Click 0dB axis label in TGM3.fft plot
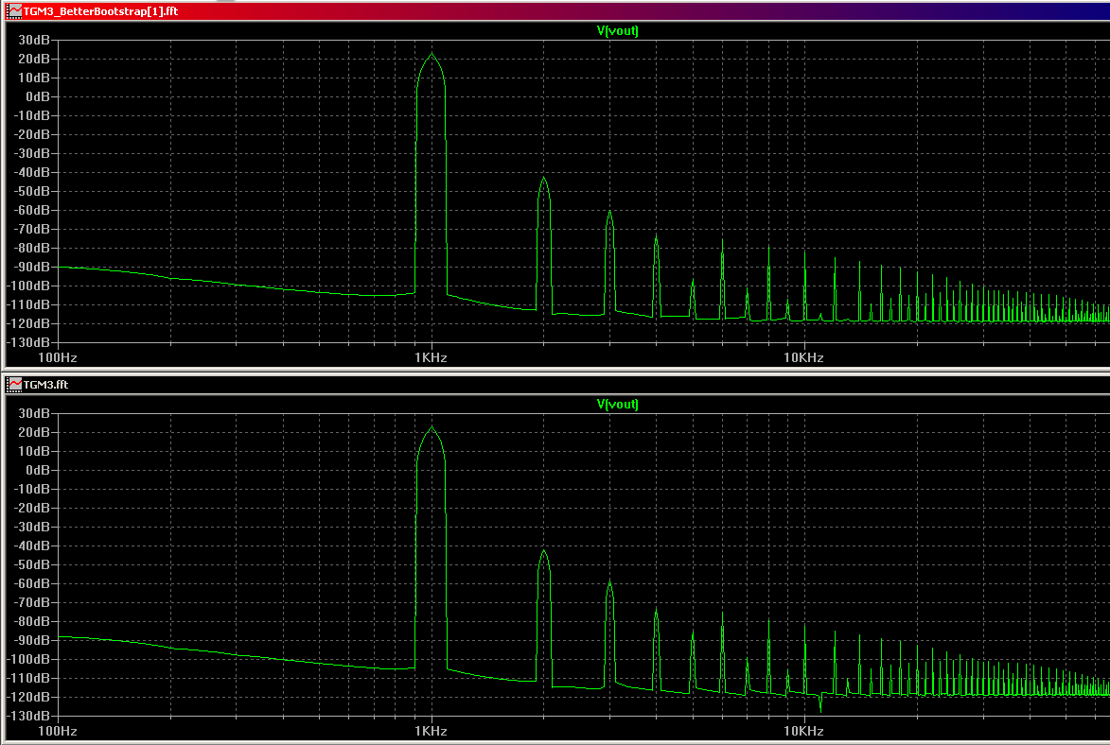The image size is (1110, 745). [x=38, y=471]
